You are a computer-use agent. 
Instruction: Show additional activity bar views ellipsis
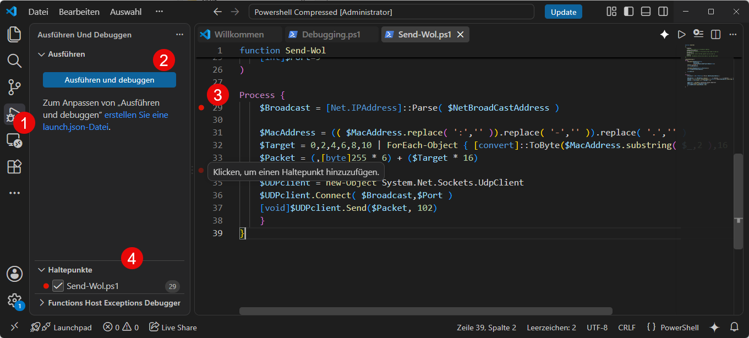(x=14, y=193)
